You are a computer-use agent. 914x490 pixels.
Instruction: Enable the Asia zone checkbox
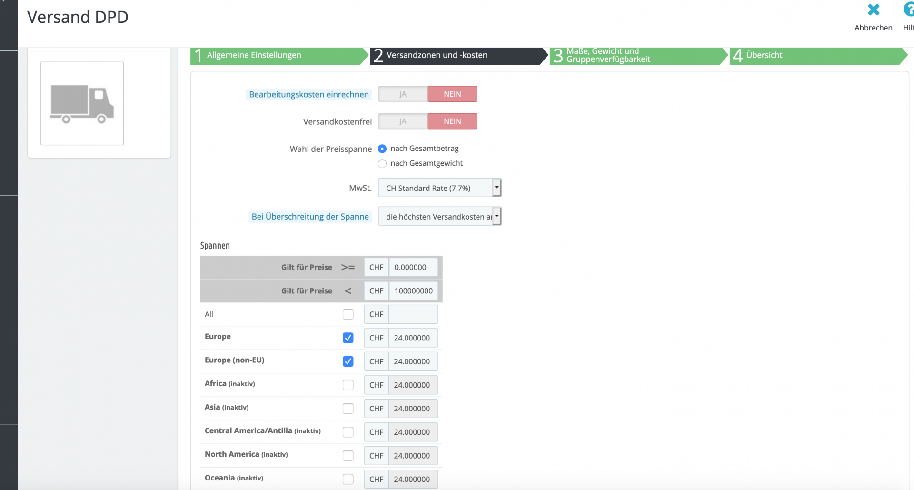pos(348,409)
